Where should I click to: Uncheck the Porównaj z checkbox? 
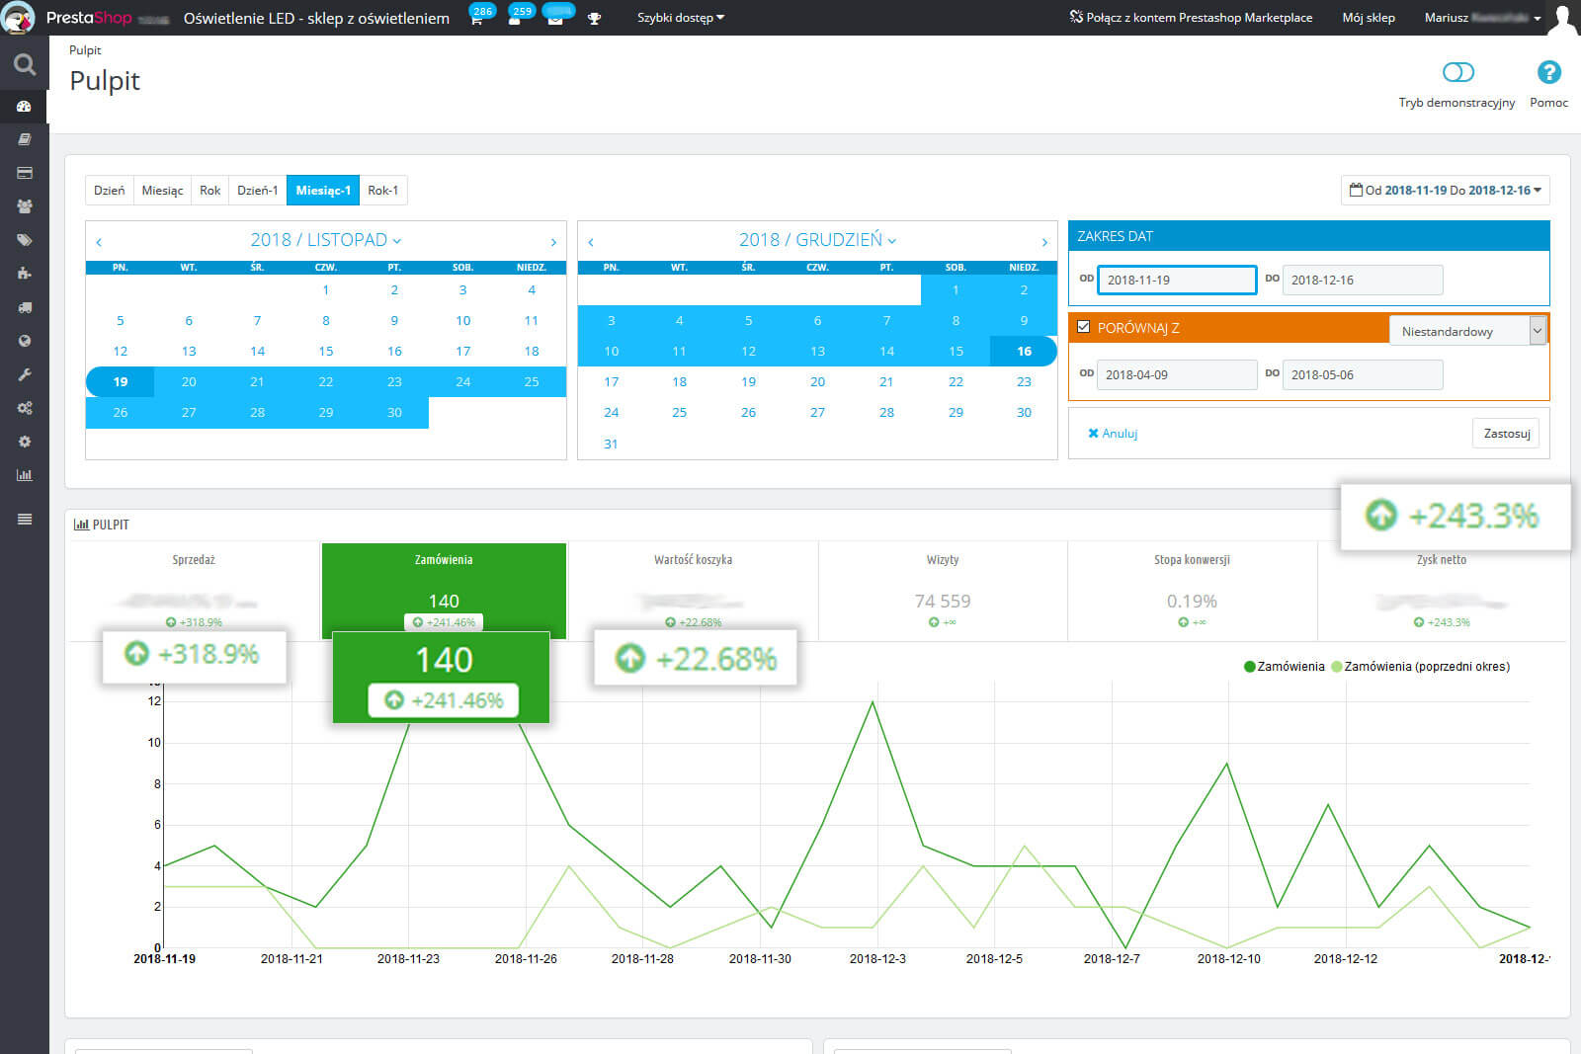[x=1084, y=327]
